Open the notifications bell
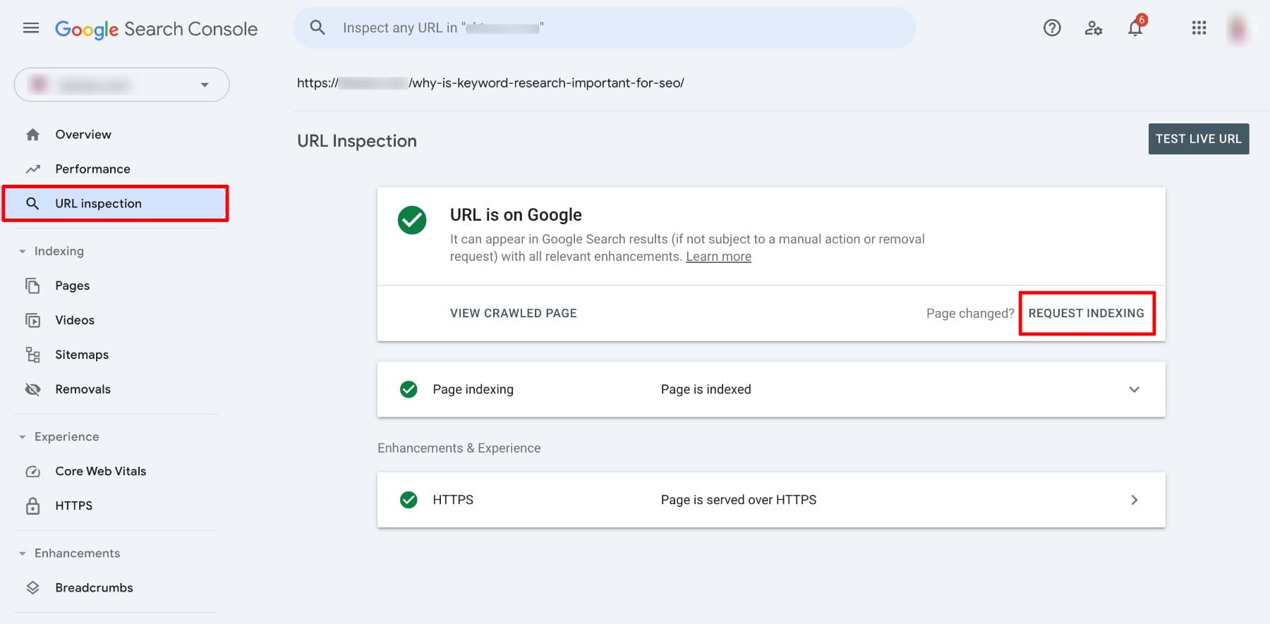Viewport: 1270px width, 624px height. tap(1135, 27)
